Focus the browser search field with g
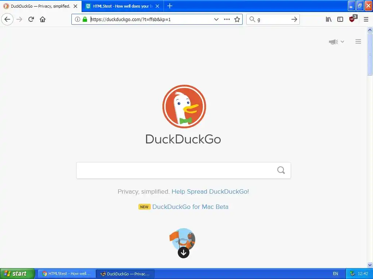This screenshot has width=373, height=279. pyautogui.click(x=273, y=19)
